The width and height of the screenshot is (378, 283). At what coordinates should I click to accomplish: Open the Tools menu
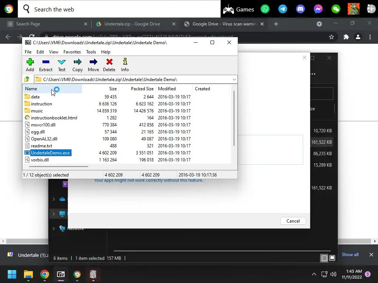click(x=91, y=52)
